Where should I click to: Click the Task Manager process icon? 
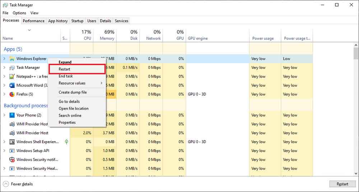point(12,68)
